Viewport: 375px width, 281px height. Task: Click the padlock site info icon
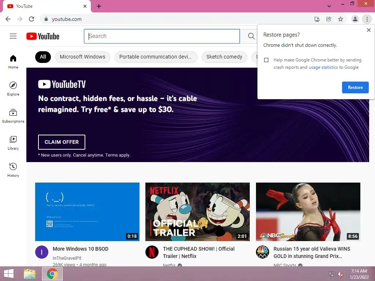(46, 19)
